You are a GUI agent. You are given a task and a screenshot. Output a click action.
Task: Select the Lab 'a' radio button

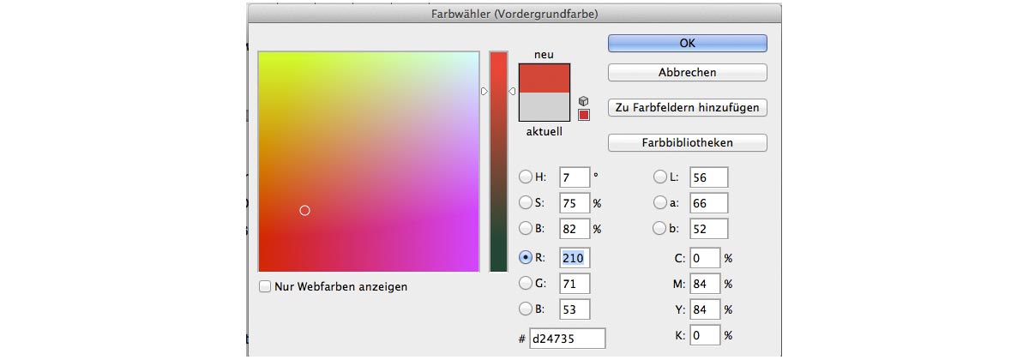pyautogui.click(x=660, y=203)
